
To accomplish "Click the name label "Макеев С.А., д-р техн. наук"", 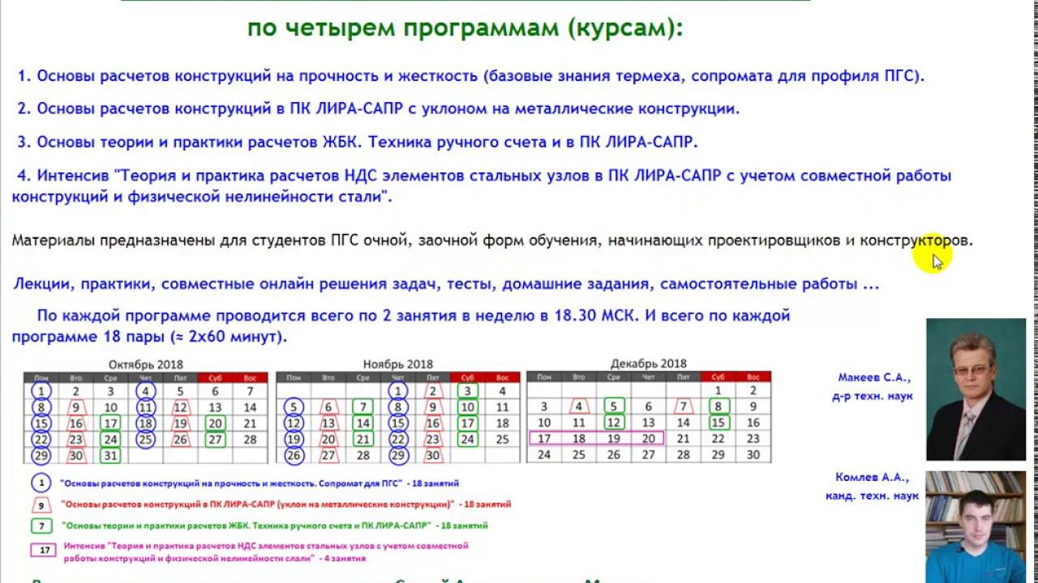I will [872, 386].
